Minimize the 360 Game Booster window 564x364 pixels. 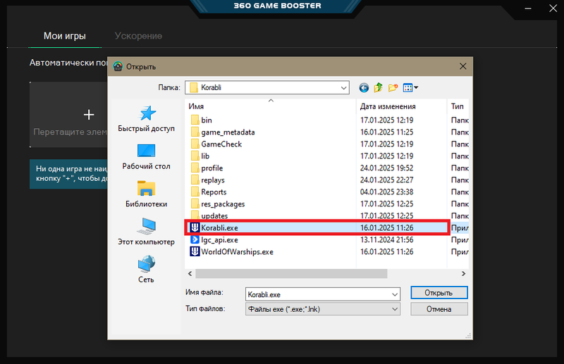click(527, 8)
